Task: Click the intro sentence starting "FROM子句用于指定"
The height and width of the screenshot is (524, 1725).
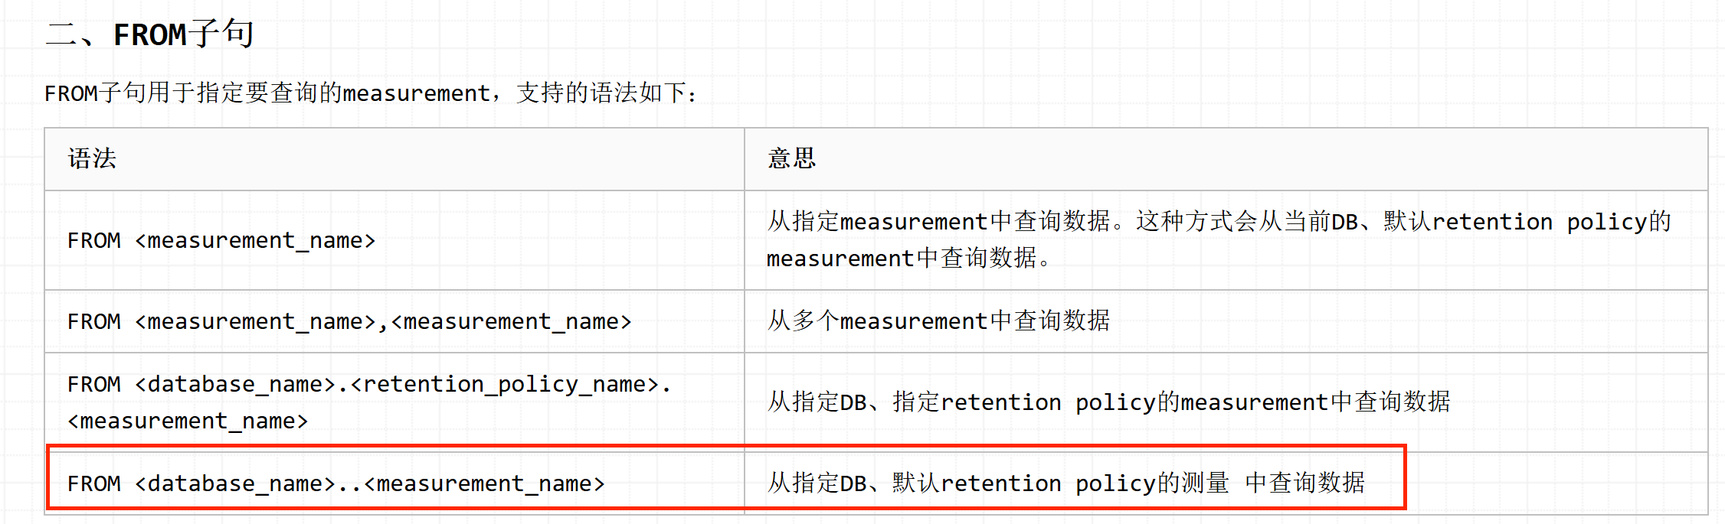Action: point(369,93)
